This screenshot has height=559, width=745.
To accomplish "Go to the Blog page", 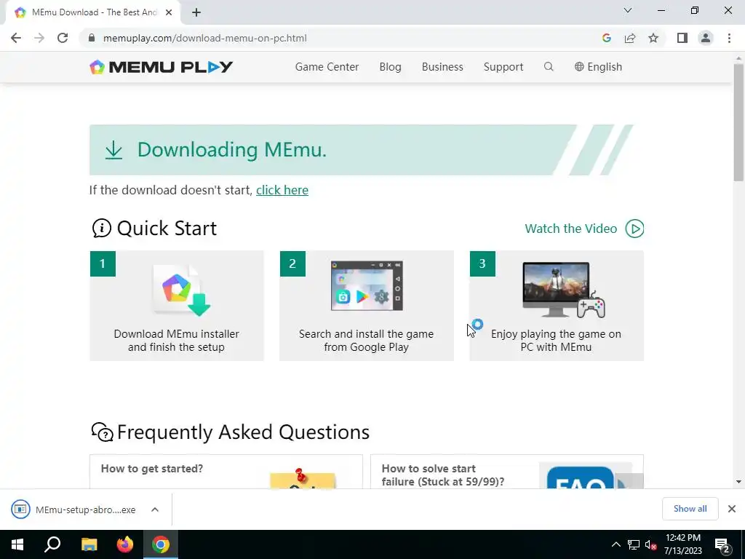I will point(390,67).
